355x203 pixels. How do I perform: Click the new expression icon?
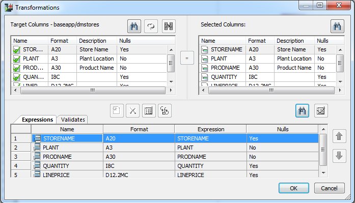pos(117,111)
